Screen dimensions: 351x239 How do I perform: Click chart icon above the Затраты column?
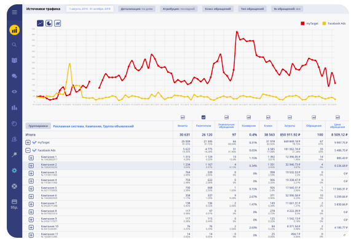click(x=290, y=117)
